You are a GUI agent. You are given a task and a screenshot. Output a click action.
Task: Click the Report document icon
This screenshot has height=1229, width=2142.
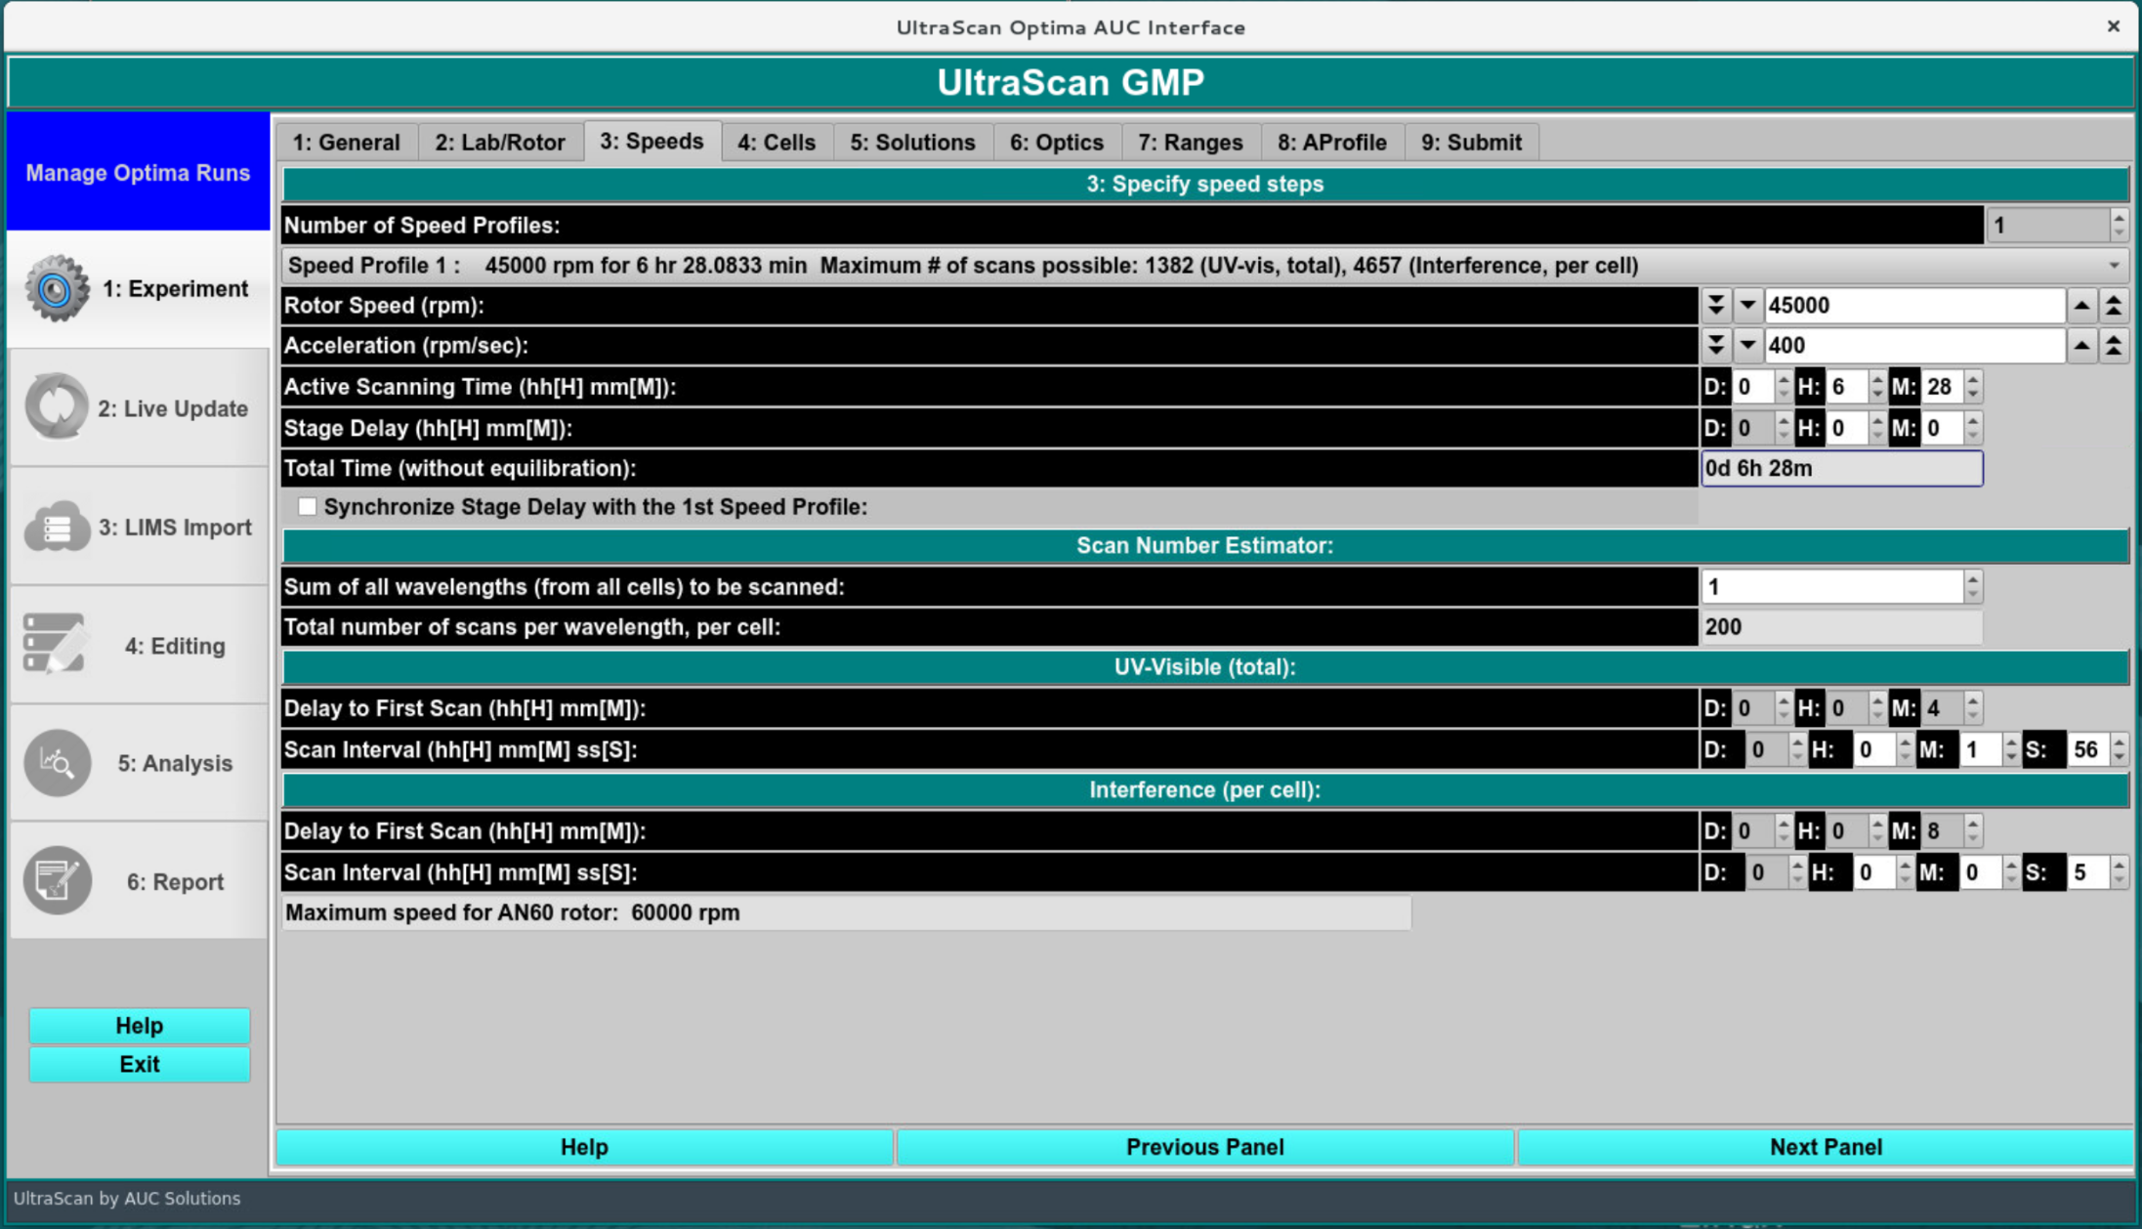point(56,880)
